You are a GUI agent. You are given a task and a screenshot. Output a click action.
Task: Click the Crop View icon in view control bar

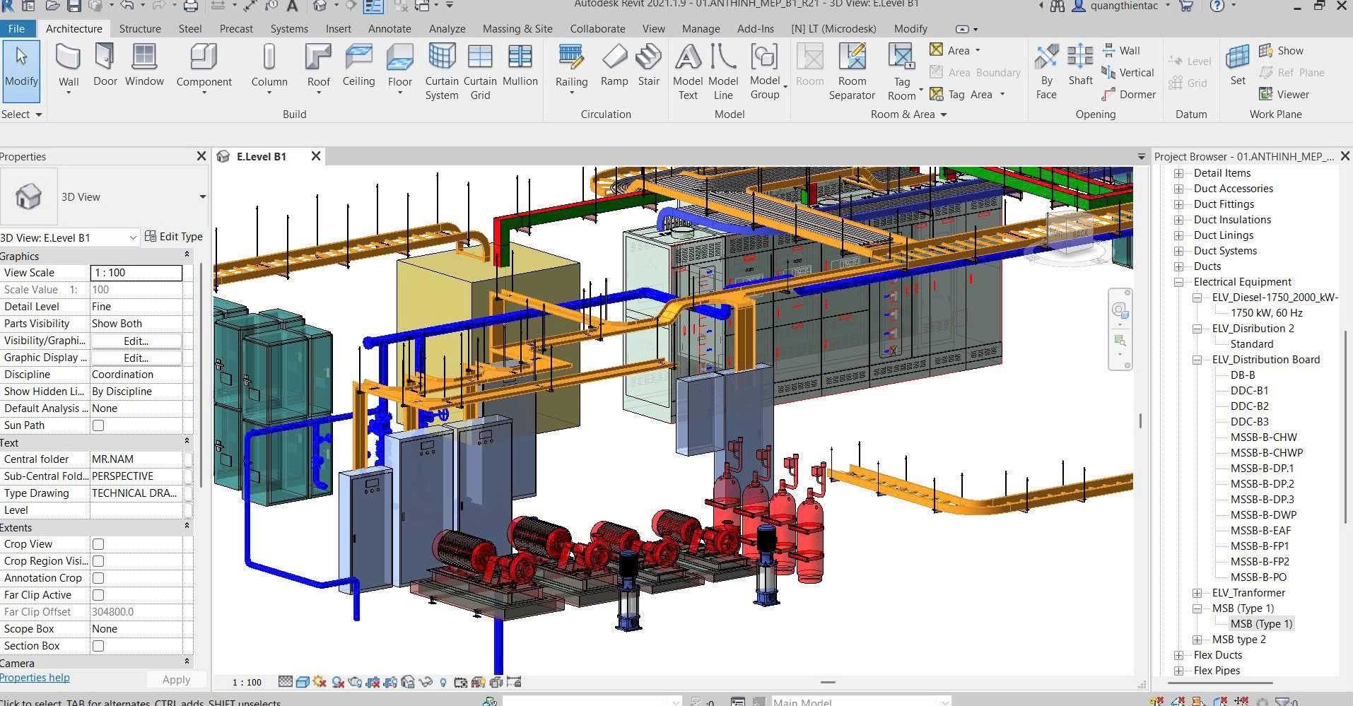(x=373, y=682)
